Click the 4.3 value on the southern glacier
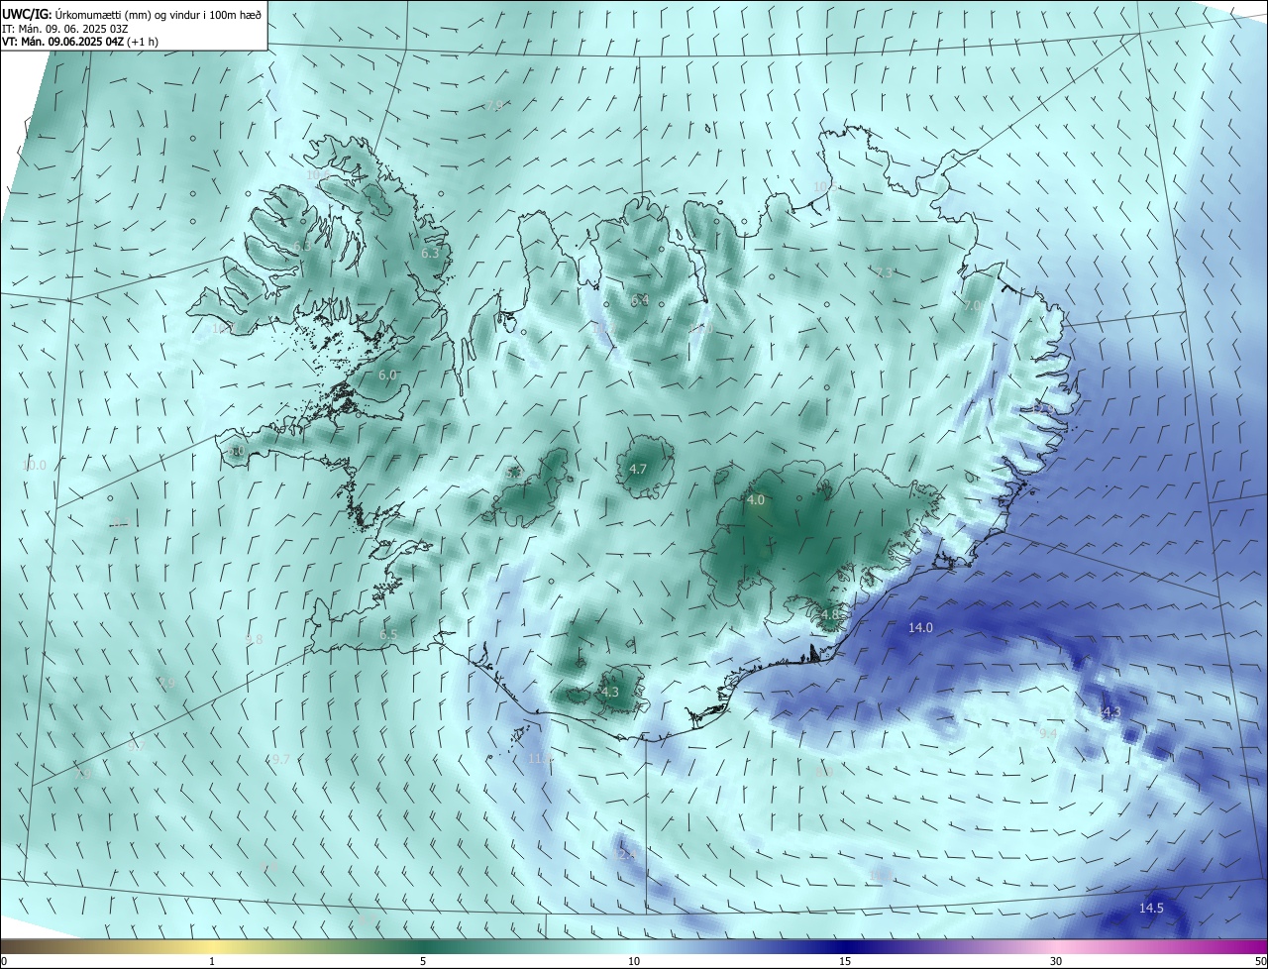Image resolution: width=1268 pixels, height=969 pixels. click(x=610, y=692)
